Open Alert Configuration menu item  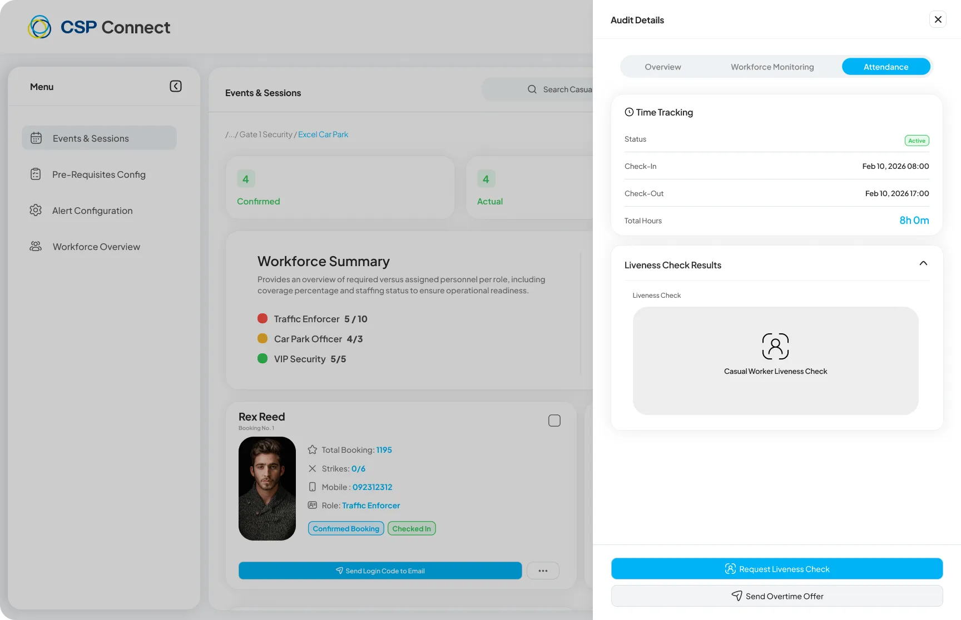(x=99, y=211)
